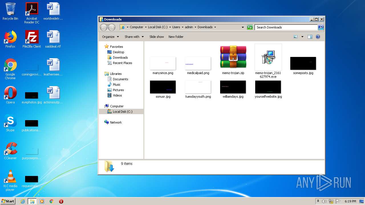Select Network in navigation pane
The width and height of the screenshot is (365, 205).
click(113, 122)
